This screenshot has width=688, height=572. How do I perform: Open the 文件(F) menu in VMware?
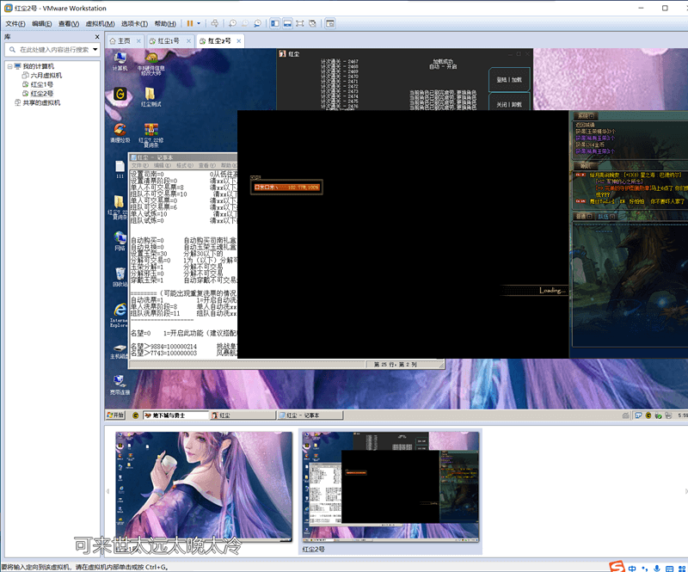point(15,24)
